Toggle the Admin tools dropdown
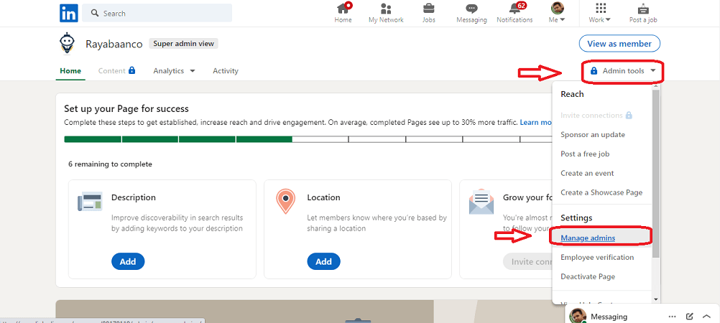Image resolution: width=720 pixels, height=323 pixels. click(623, 70)
